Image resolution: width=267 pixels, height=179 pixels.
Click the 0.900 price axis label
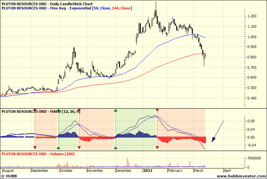252,47
